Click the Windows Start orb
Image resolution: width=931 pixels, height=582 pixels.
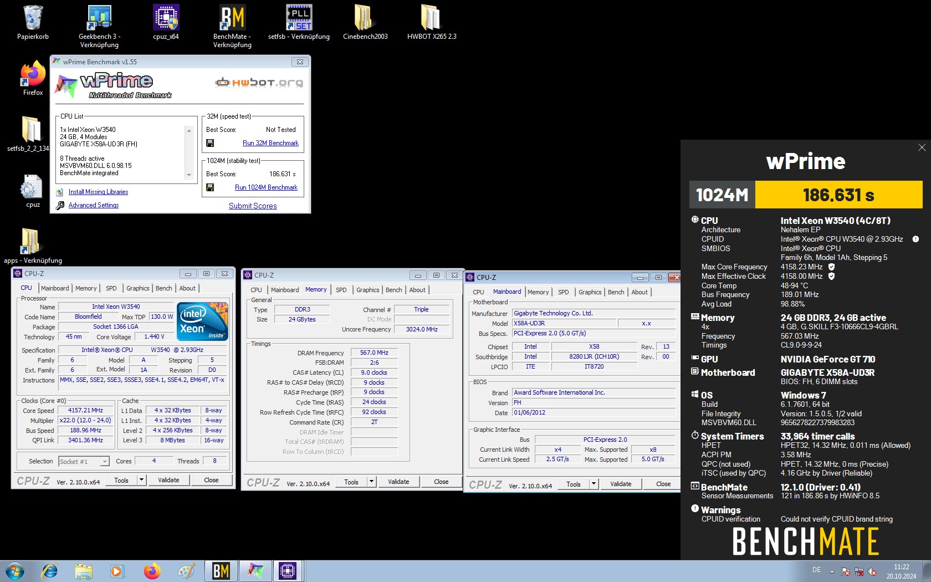click(x=15, y=571)
